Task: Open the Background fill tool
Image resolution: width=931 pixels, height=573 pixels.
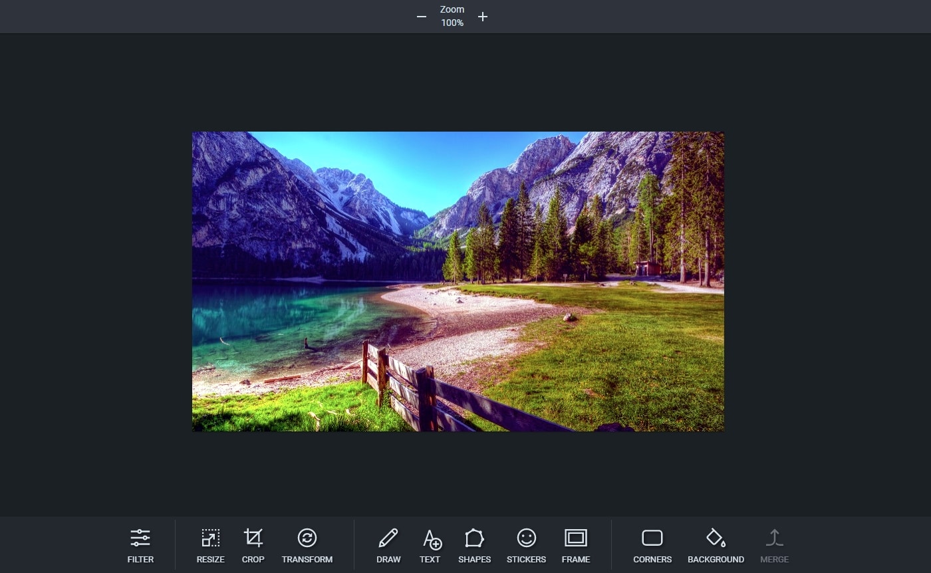Action: 716,546
